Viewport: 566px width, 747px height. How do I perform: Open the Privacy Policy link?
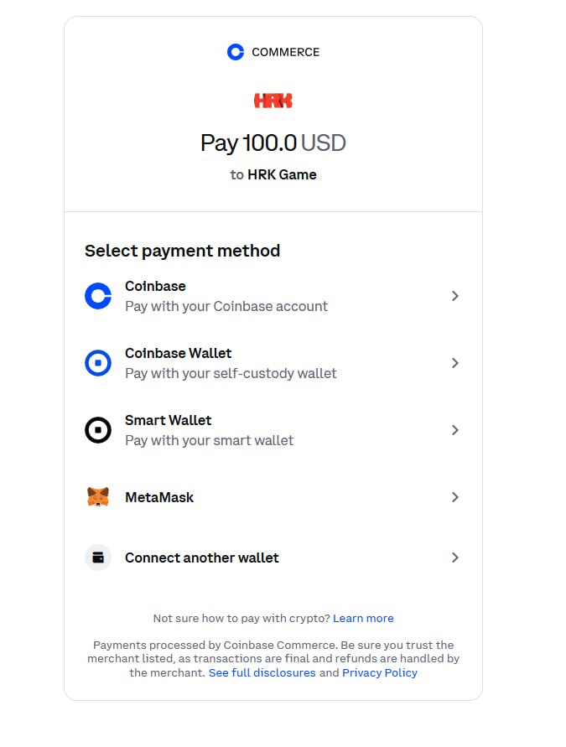(x=380, y=673)
